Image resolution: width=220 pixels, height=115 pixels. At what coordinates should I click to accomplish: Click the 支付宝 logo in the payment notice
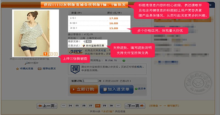coord(76,51)
